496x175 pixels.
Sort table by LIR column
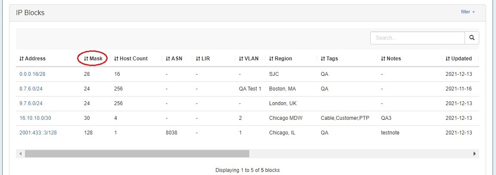(203, 59)
